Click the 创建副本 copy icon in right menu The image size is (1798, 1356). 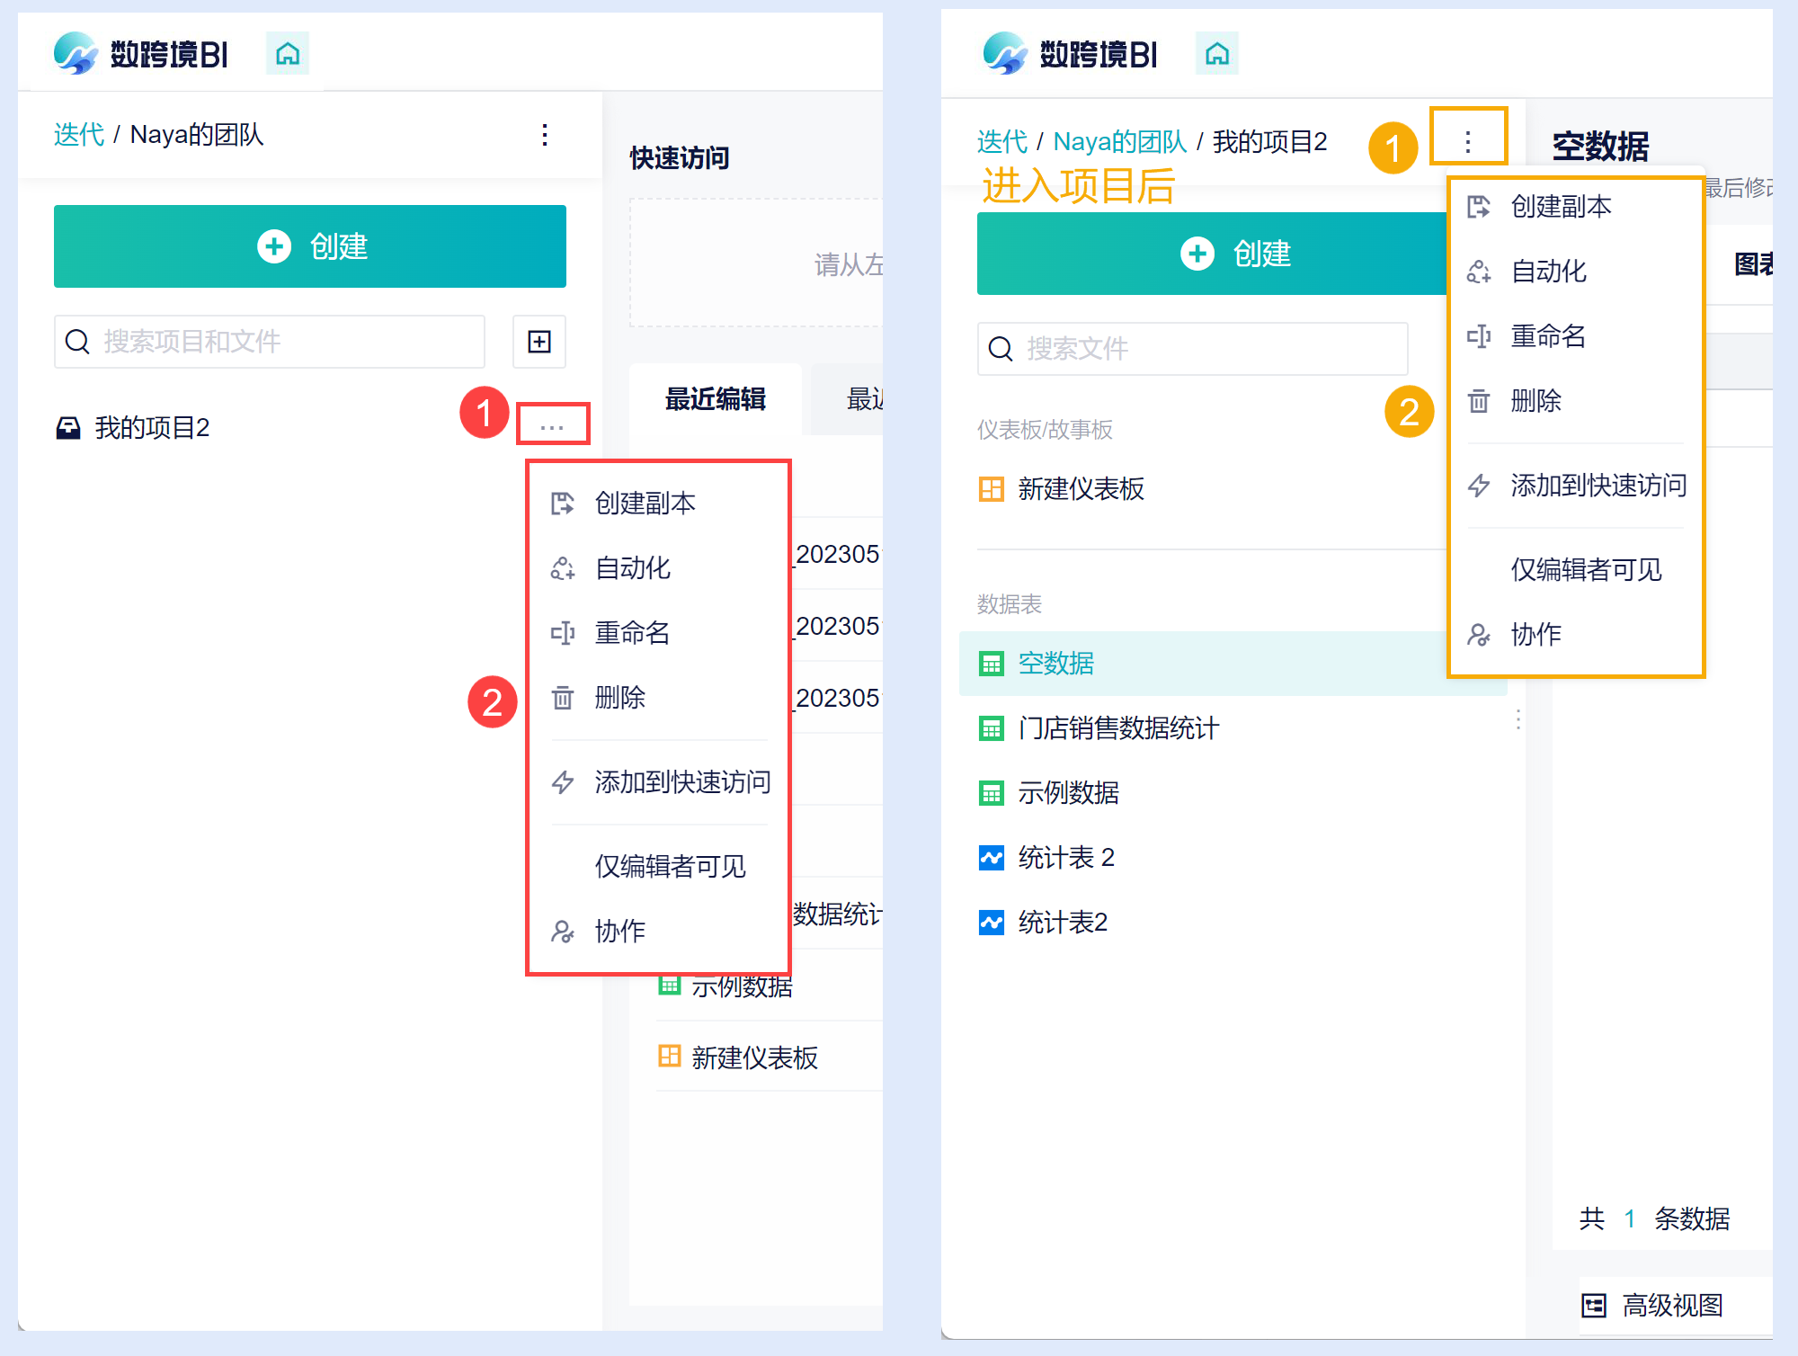click(x=1479, y=207)
